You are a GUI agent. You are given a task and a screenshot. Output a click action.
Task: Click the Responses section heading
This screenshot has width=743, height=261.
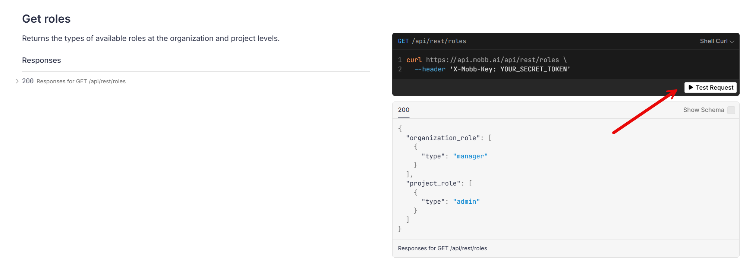pos(41,60)
